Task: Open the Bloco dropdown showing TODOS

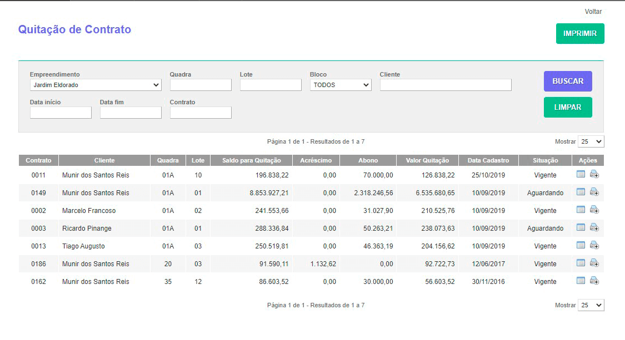Action: (341, 85)
